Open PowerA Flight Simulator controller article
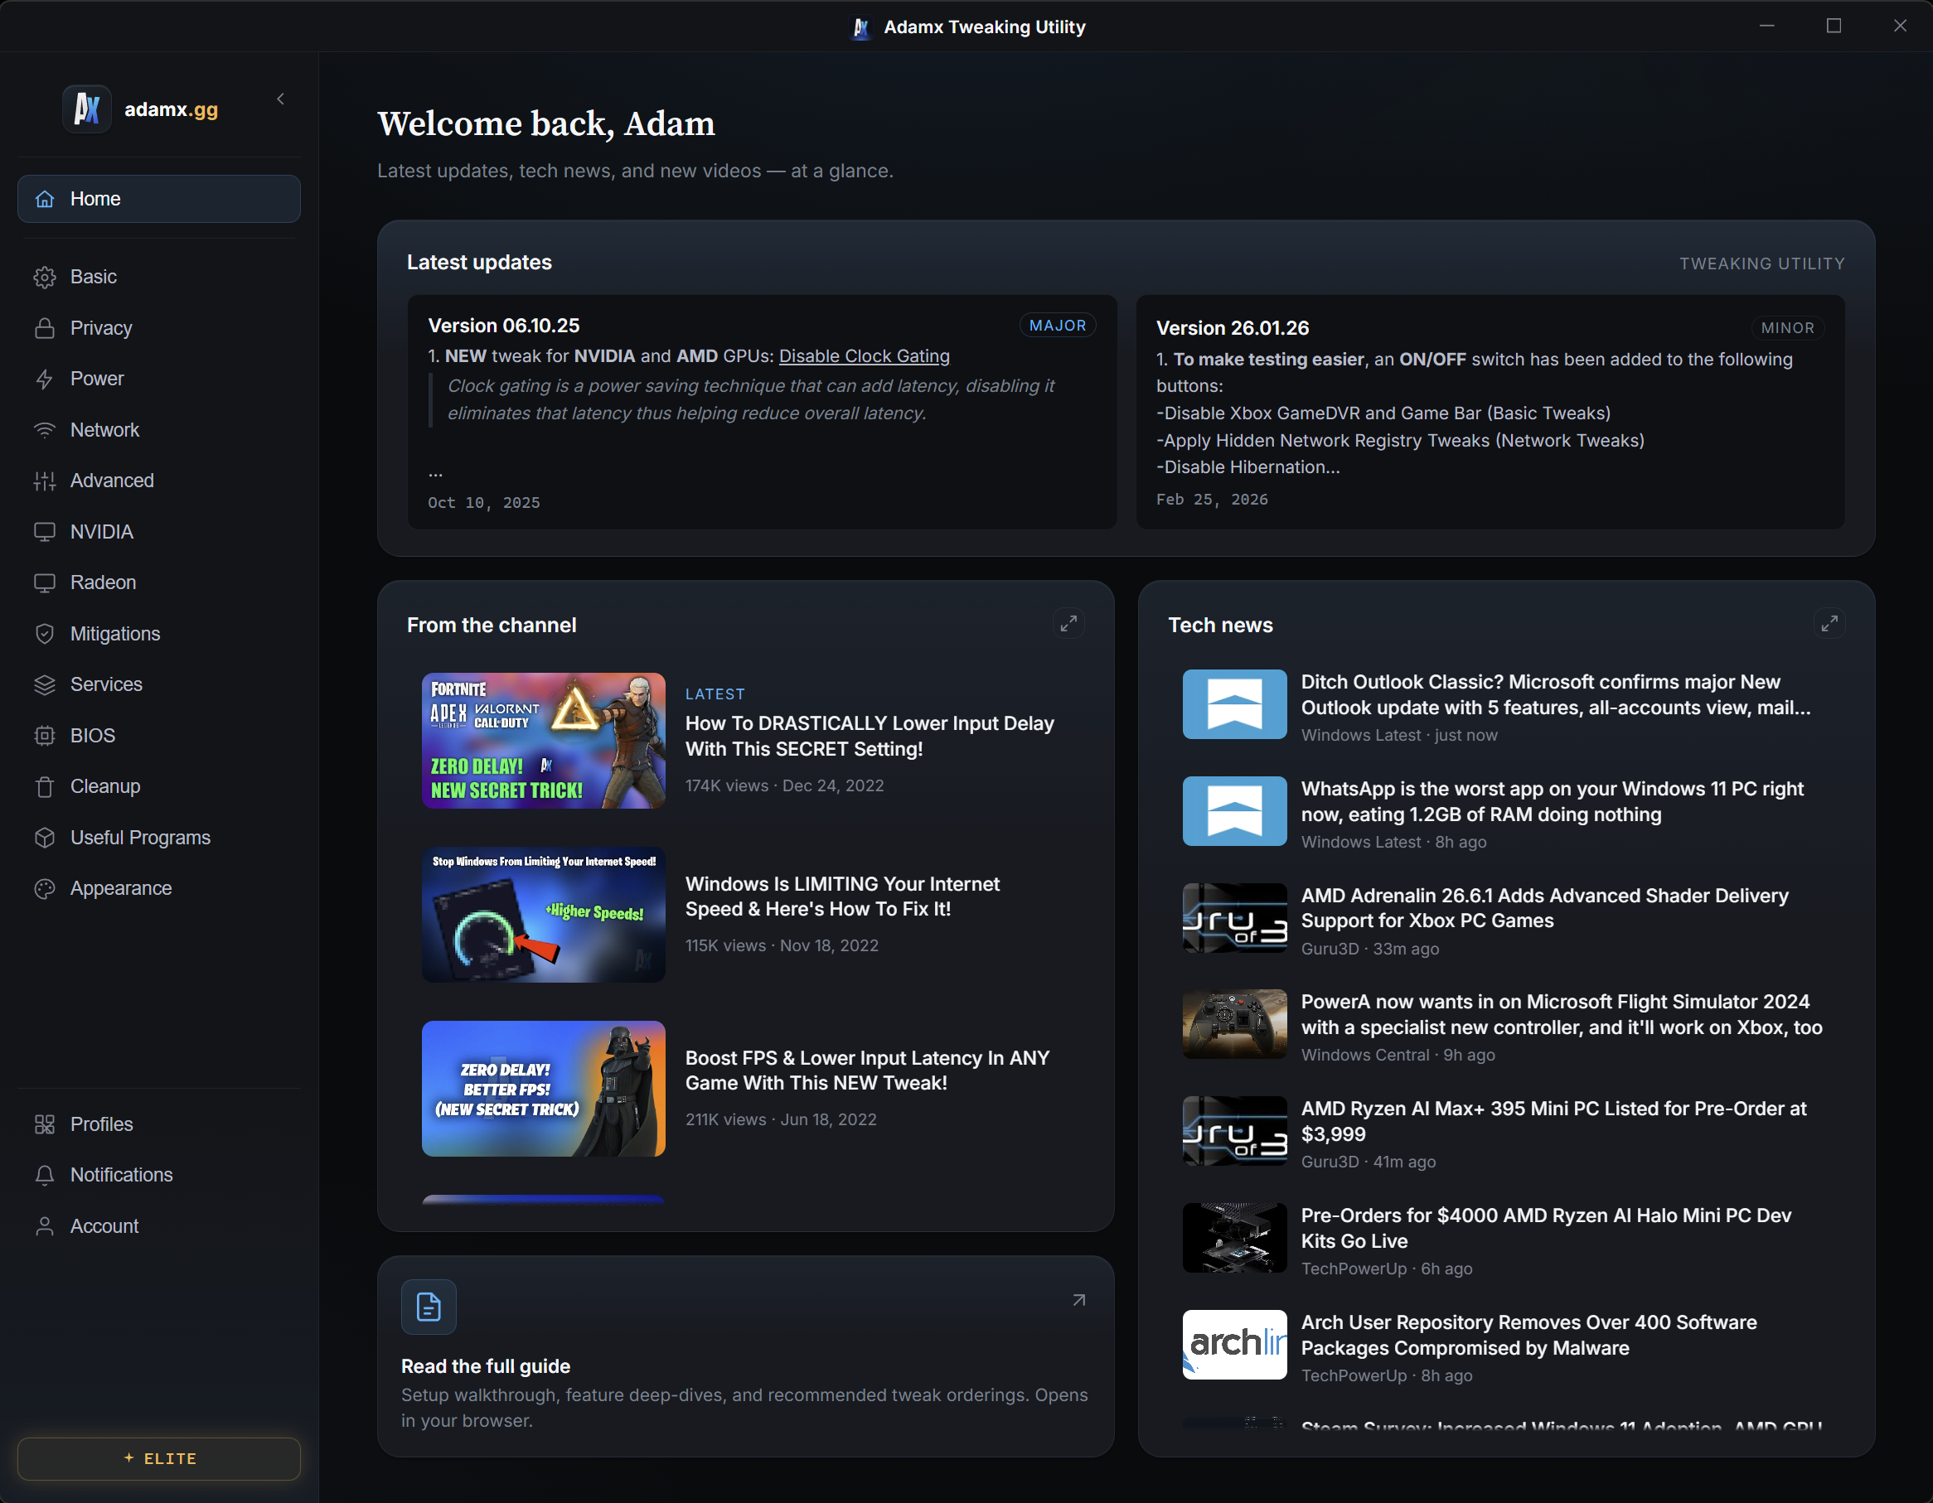The image size is (1933, 1503). coord(1562,1015)
